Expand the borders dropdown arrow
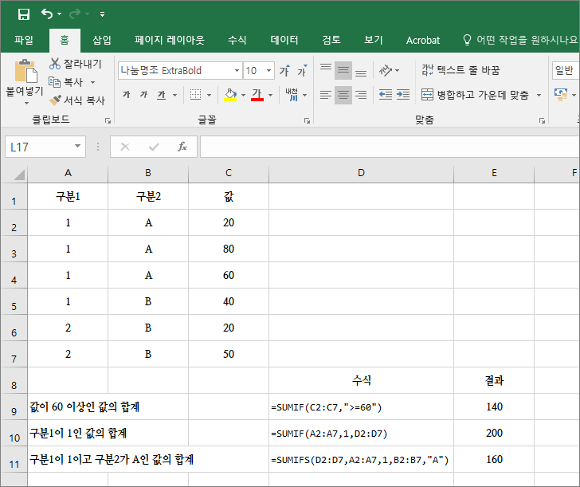 pos(209,95)
